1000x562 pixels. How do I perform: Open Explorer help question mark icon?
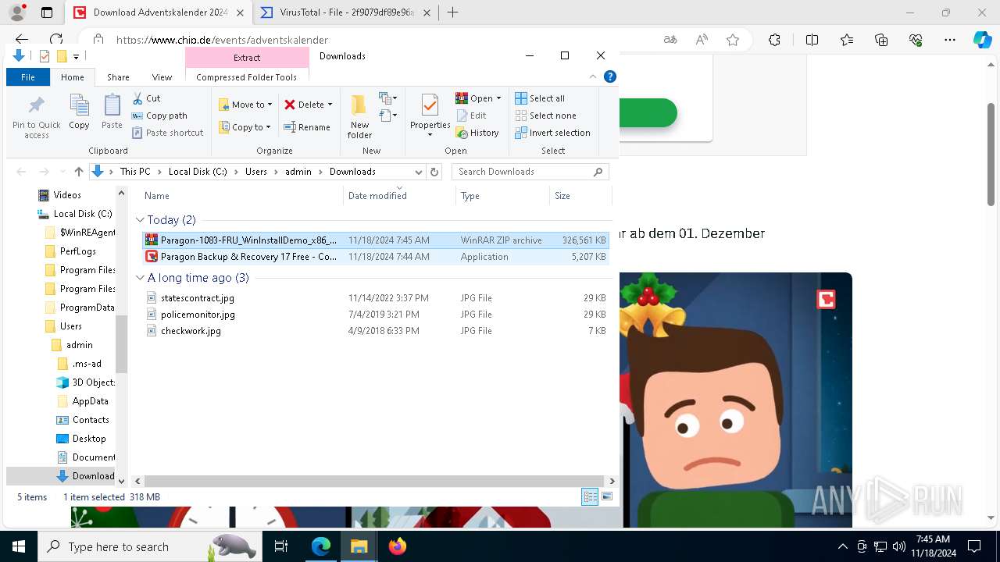[610, 76]
